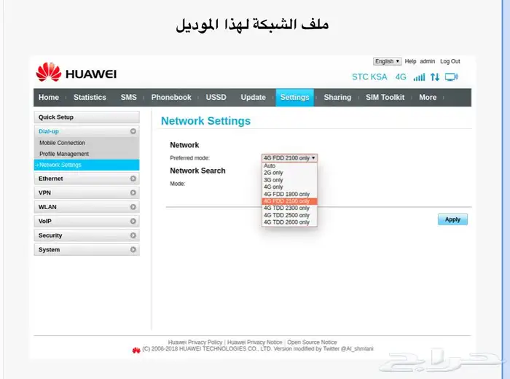Viewport: 510px width, 379px height.
Task: Expand the VoIP sidebar section
Action: pos(87,222)
